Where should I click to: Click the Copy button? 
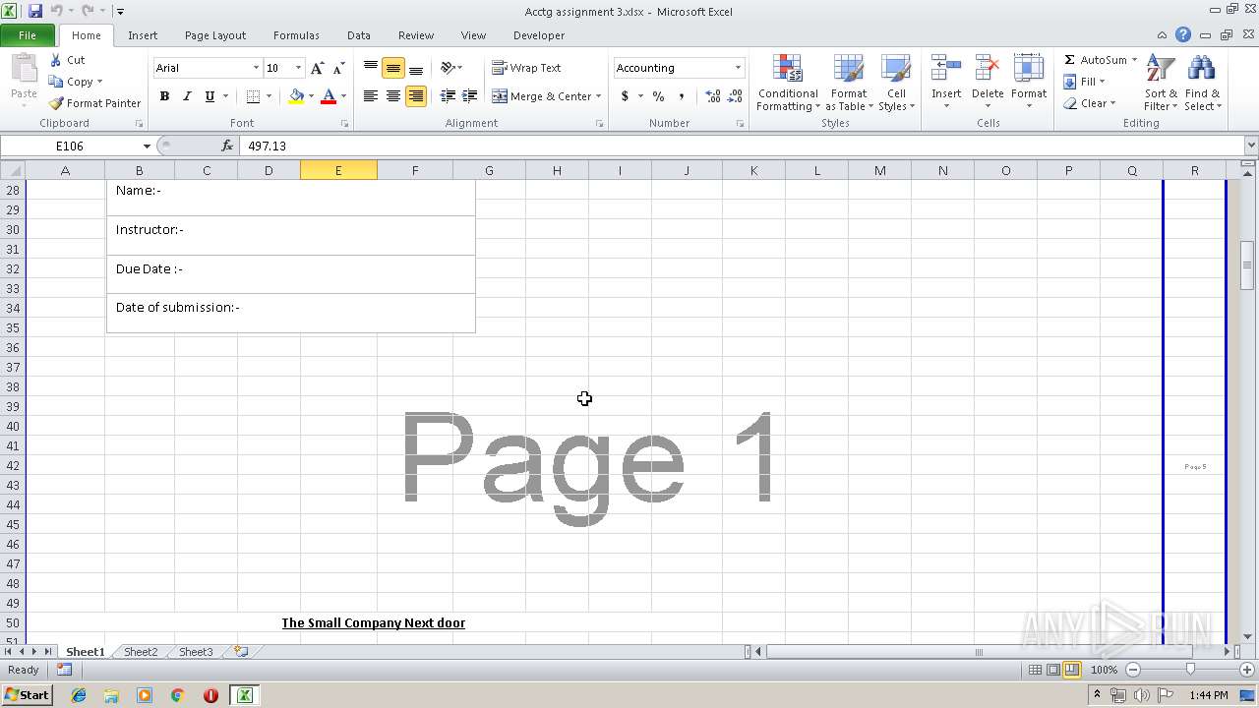[76, 82]
